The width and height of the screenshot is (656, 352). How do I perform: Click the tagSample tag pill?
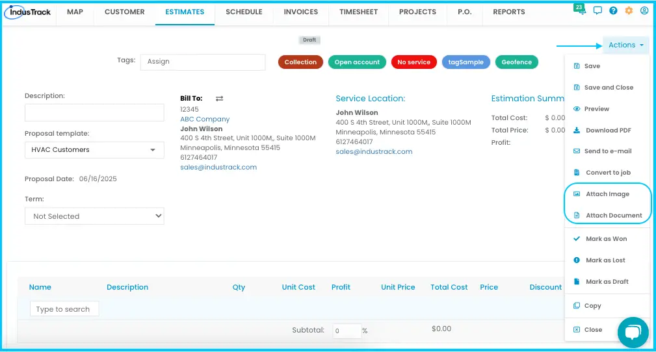[466, 62]
